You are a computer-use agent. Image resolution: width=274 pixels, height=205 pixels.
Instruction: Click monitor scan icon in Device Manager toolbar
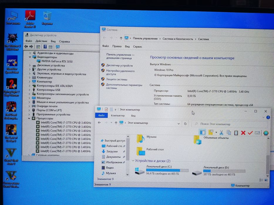pyautogui.click(x=58, y=47)
